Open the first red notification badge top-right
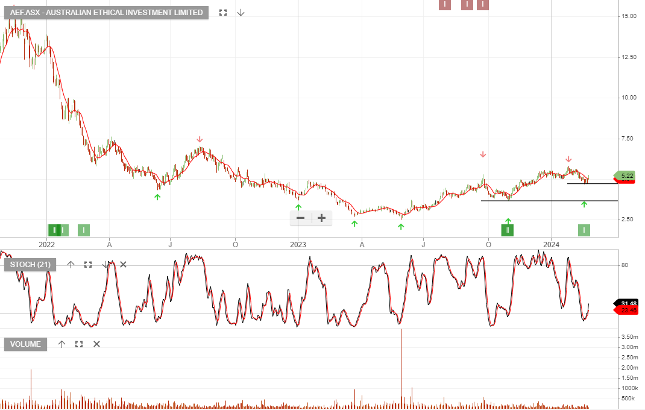 pyautogui.click(x=444, y=4)
